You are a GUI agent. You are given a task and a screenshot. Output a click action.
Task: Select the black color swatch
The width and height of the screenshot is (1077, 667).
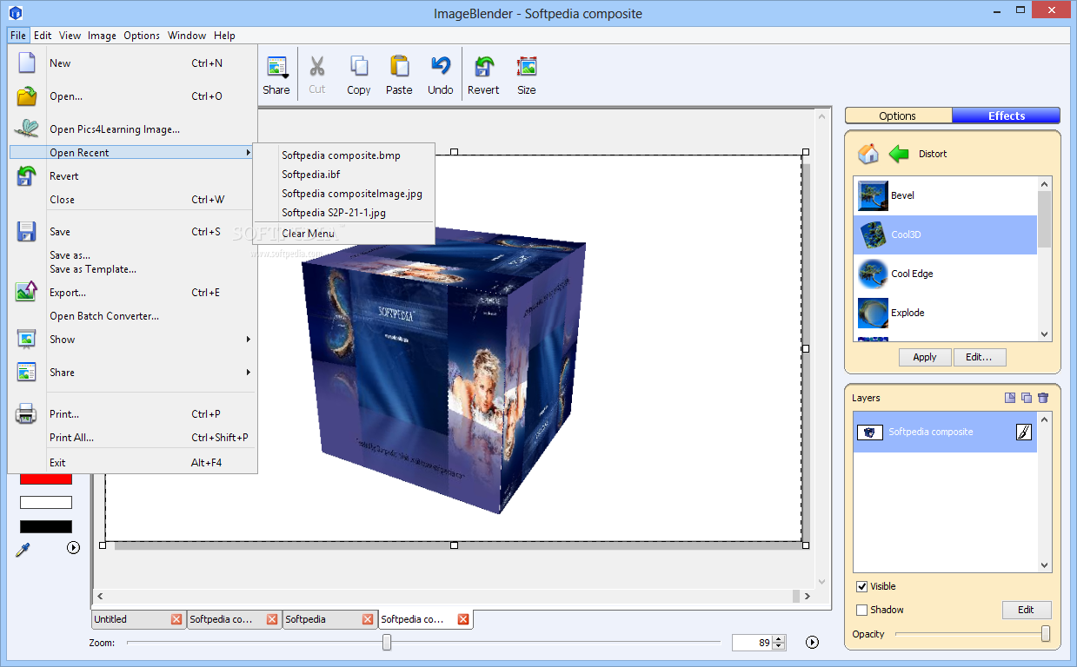coord(46,526)
